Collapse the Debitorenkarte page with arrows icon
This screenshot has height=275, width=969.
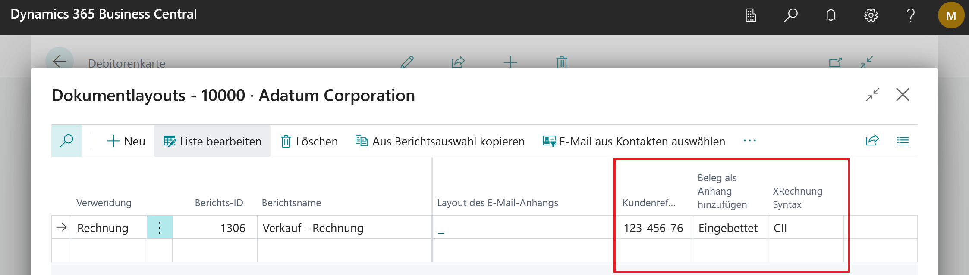(x=866, y=62)
